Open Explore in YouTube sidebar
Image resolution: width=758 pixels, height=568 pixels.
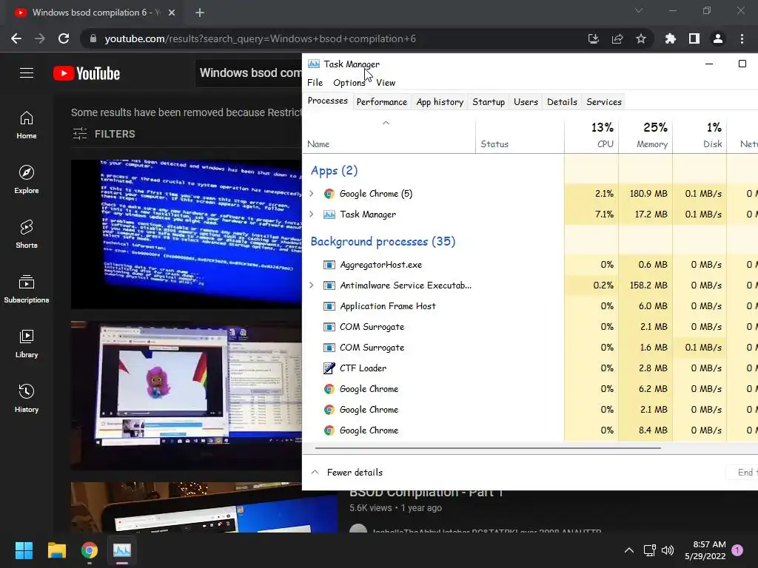(27, 180)
